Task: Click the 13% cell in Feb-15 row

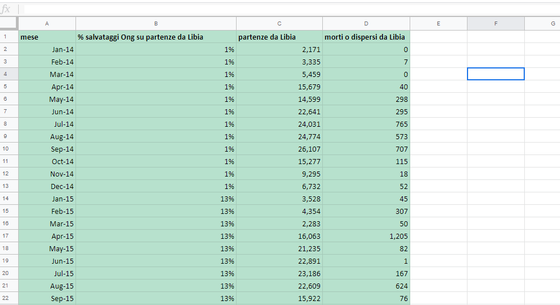Action: pos(155,211)
